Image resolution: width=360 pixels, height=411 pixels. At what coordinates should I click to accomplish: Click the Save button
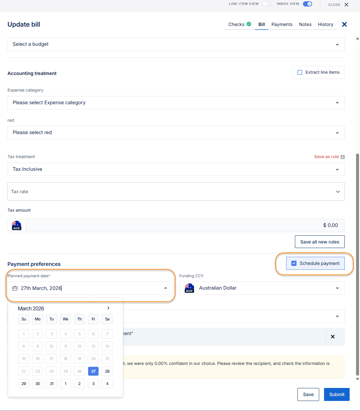(308, 394)
